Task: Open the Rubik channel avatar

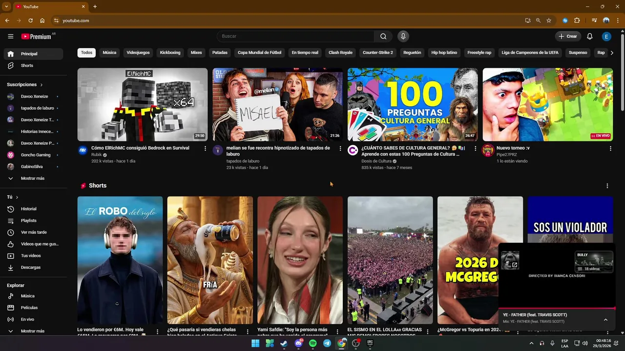Action: point(83,150)
